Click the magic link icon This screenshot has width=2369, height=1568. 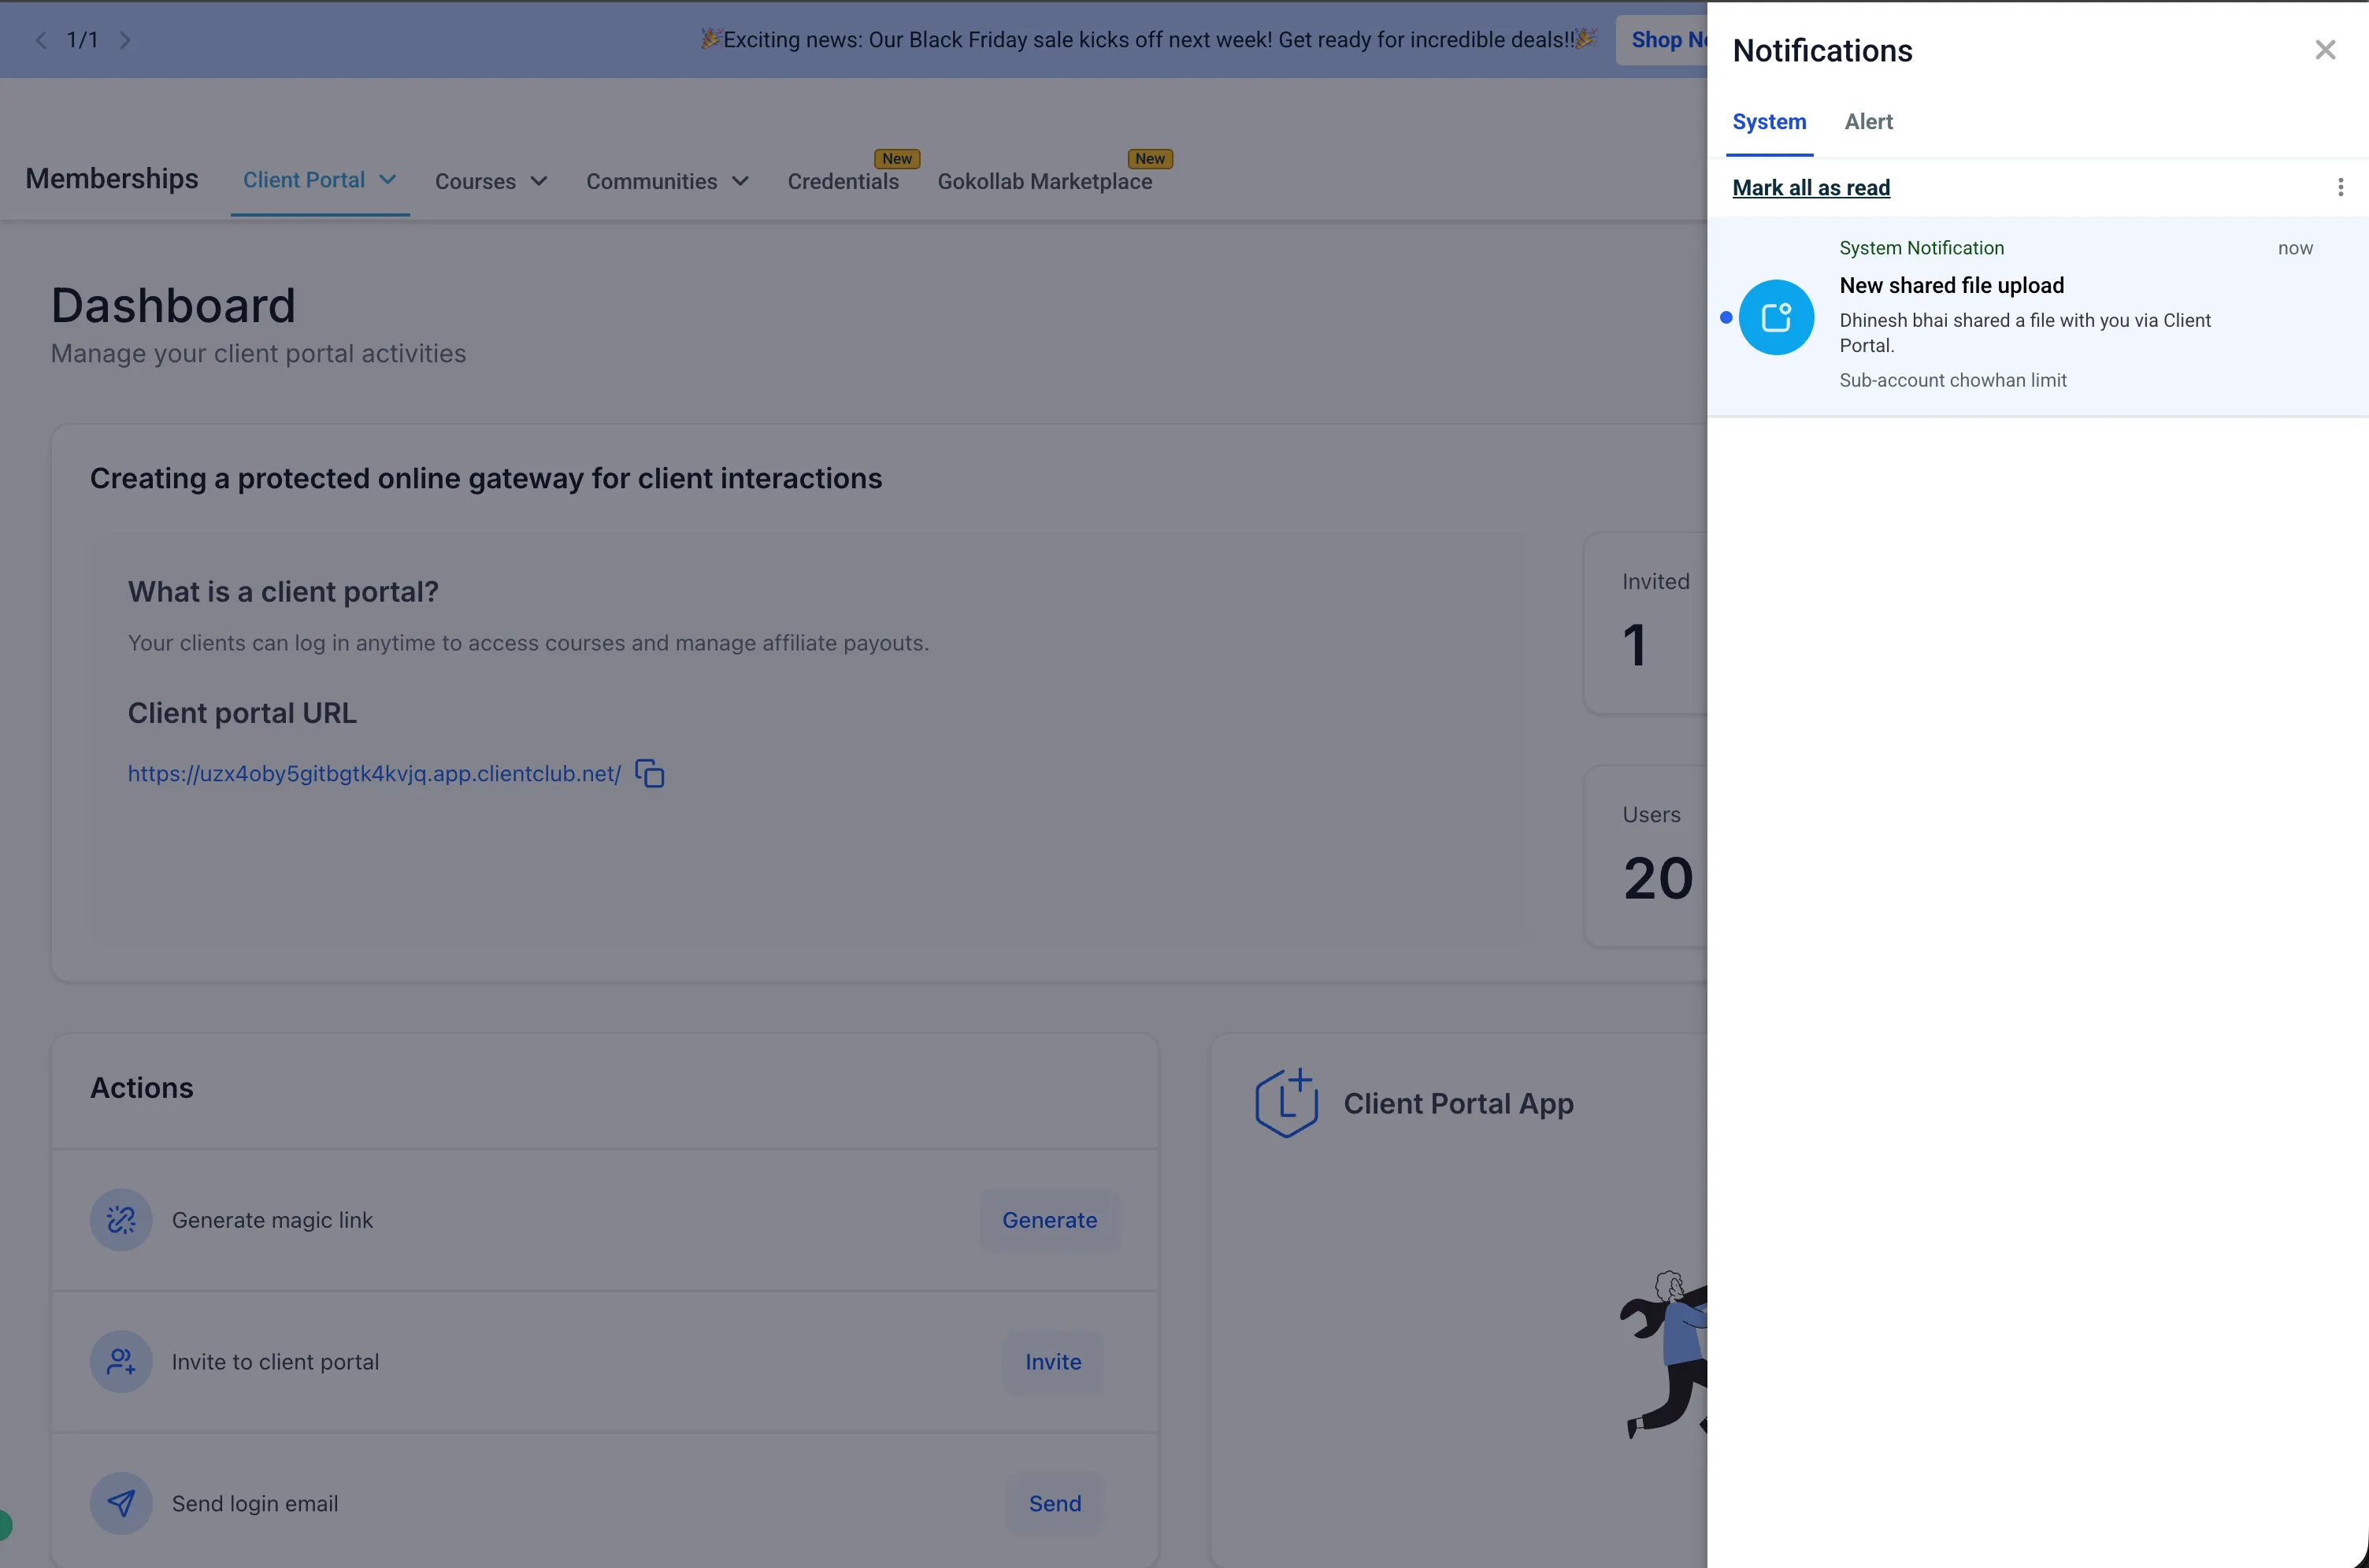tap(121, 1219)
